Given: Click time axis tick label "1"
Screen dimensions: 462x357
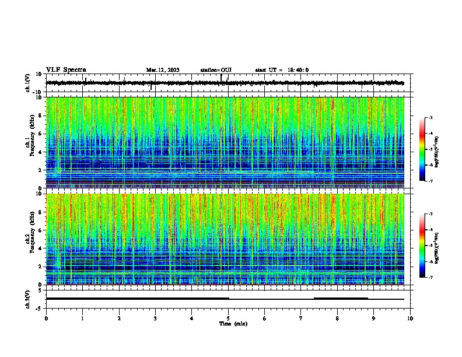Looking at the screenshot, I should [82, 318].
